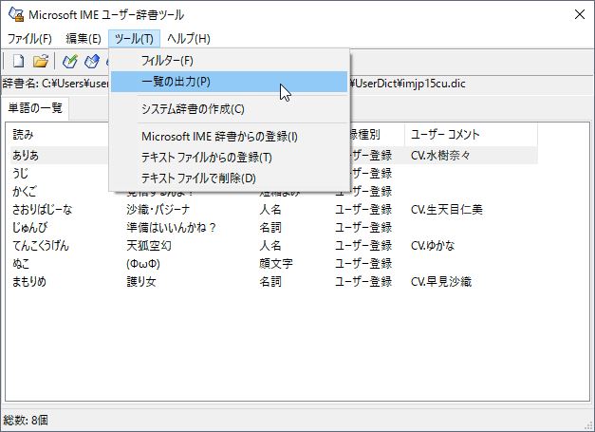Click the register word green pencil icon

tap(70, 61)
